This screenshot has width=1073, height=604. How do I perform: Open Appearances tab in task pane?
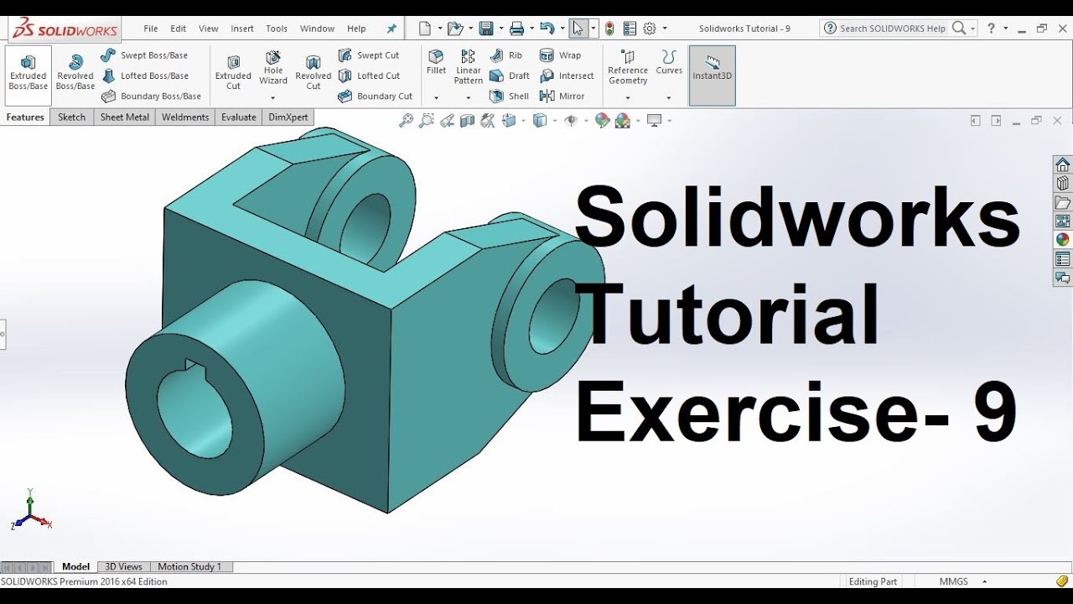tap(1062, 239)
